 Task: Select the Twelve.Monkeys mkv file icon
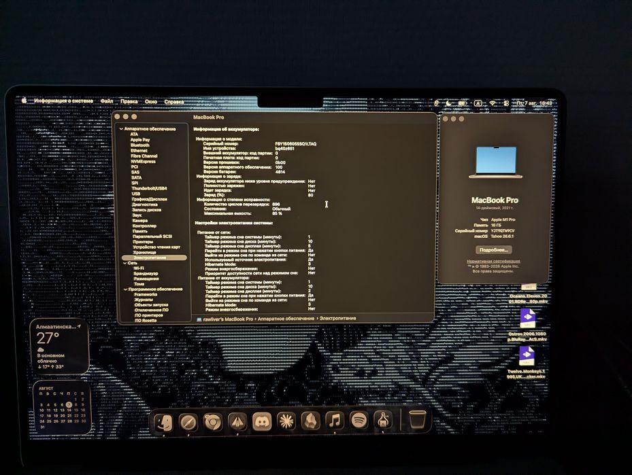pyautogui.click(x=527, y=356)
